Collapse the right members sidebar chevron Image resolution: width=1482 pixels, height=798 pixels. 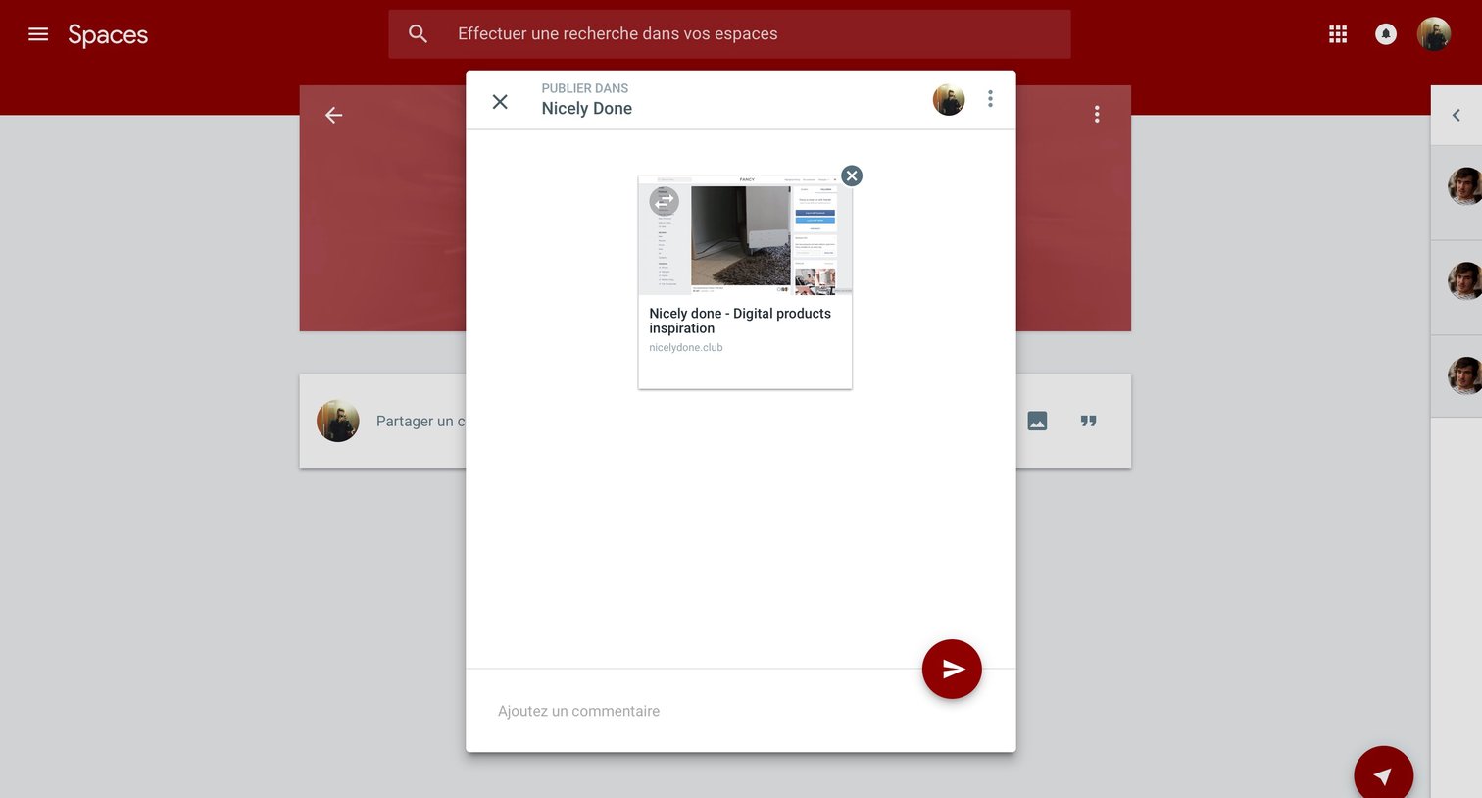tap(1457, 115)
